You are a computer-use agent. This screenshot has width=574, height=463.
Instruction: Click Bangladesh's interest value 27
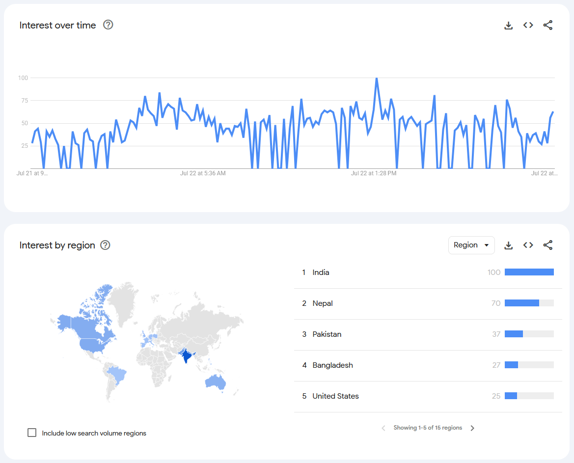tap(496, 365)
